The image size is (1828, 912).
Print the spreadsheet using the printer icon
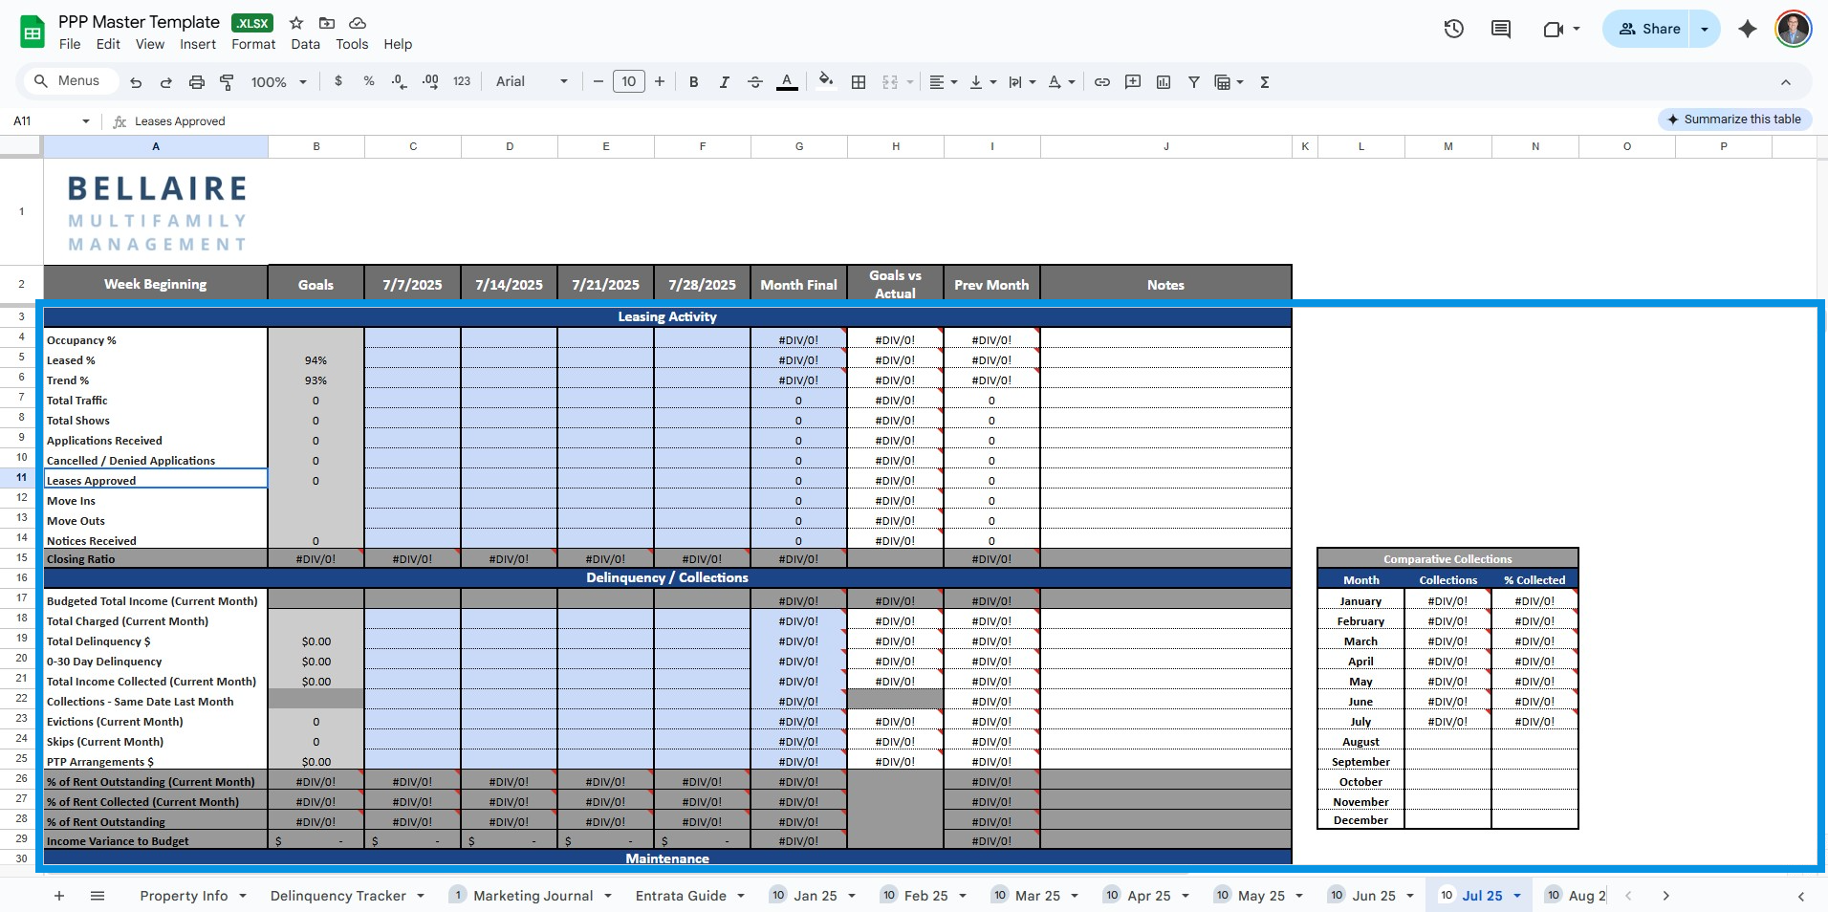(196, 82)
